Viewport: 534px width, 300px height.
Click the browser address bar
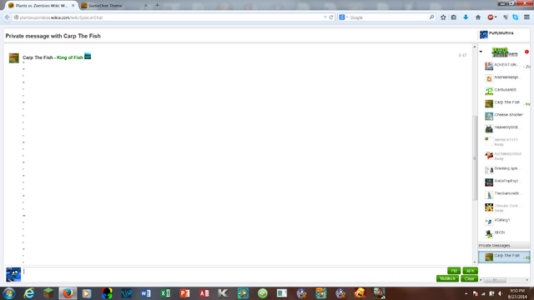(x=170, y=17)
